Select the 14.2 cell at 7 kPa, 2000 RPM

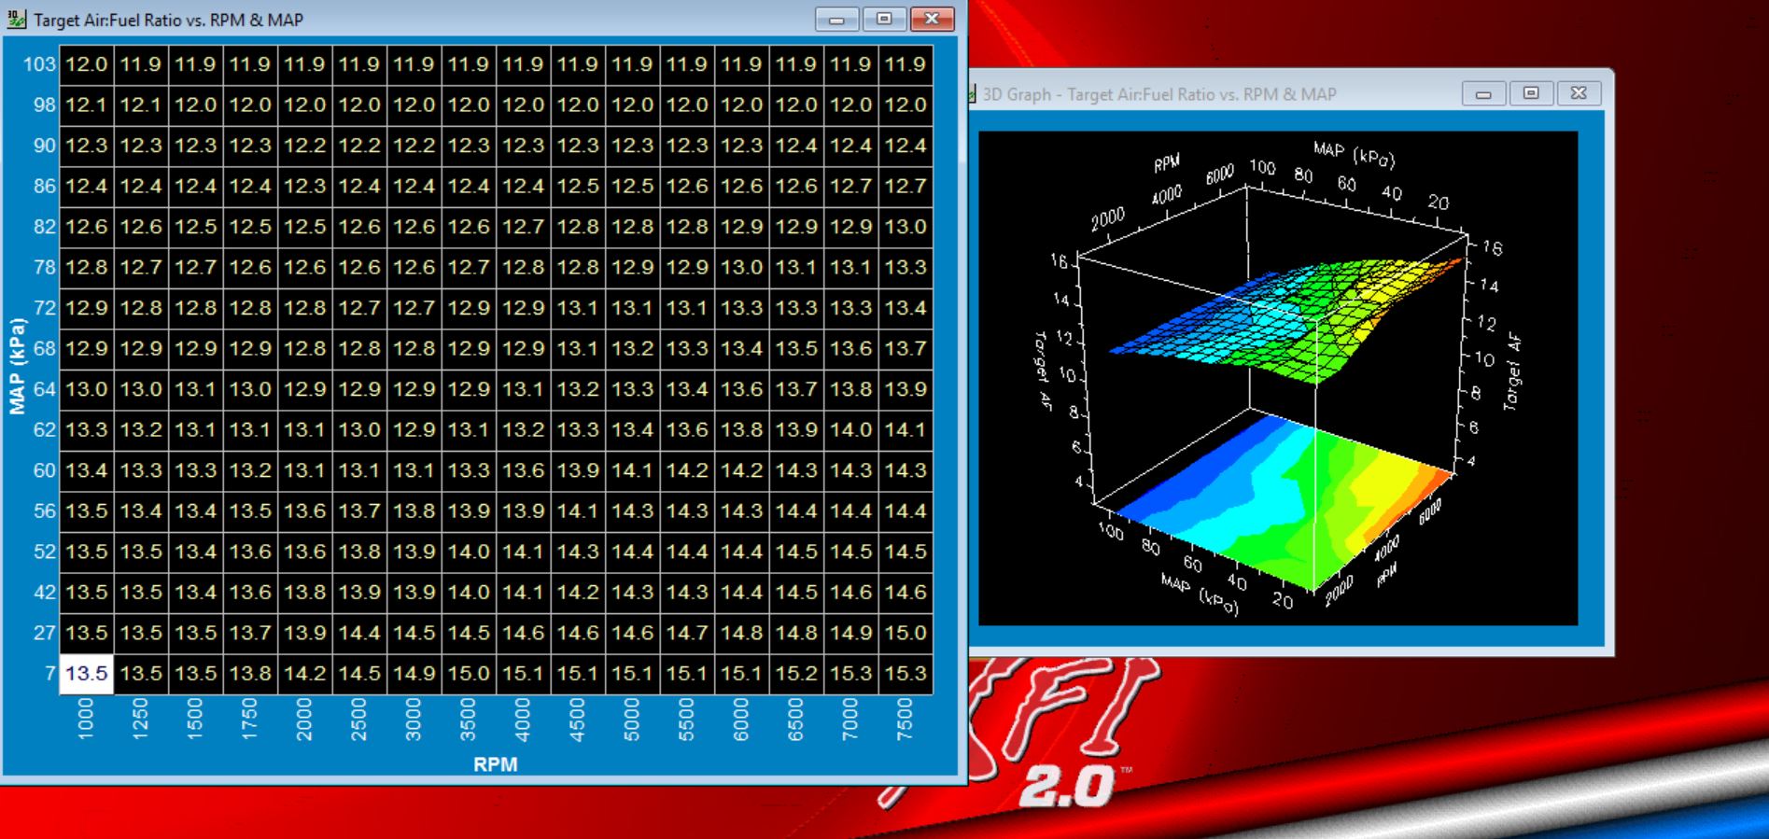click(304, 673)
